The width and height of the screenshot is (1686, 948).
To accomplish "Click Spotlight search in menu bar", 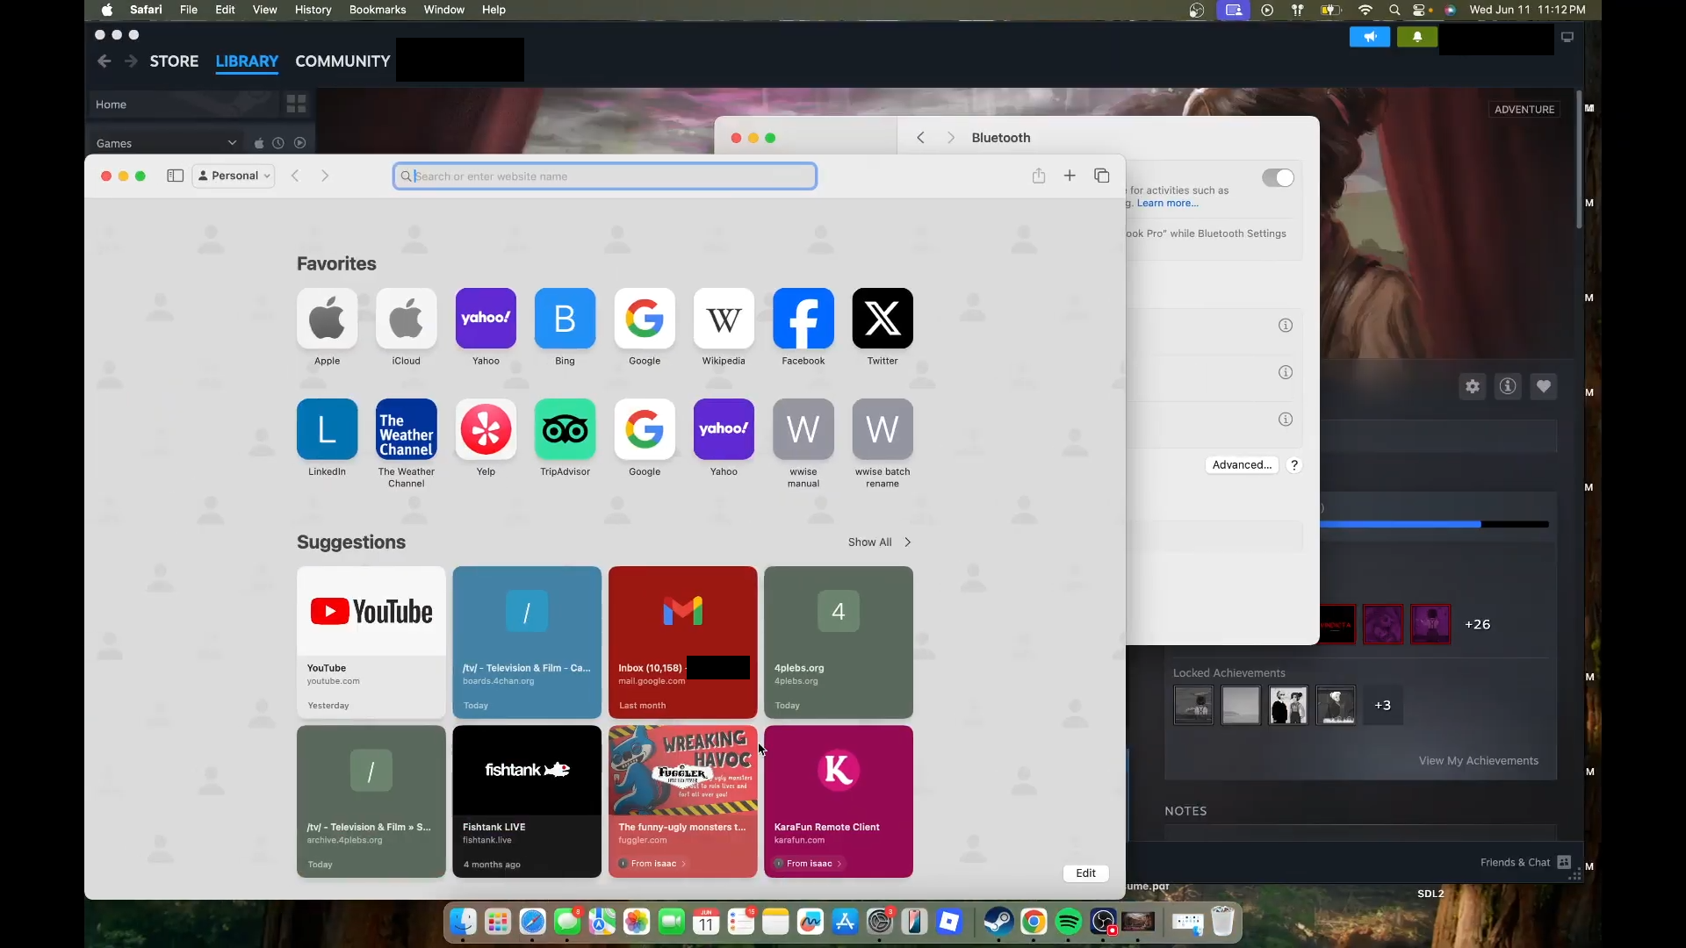I will point(1394,10).
